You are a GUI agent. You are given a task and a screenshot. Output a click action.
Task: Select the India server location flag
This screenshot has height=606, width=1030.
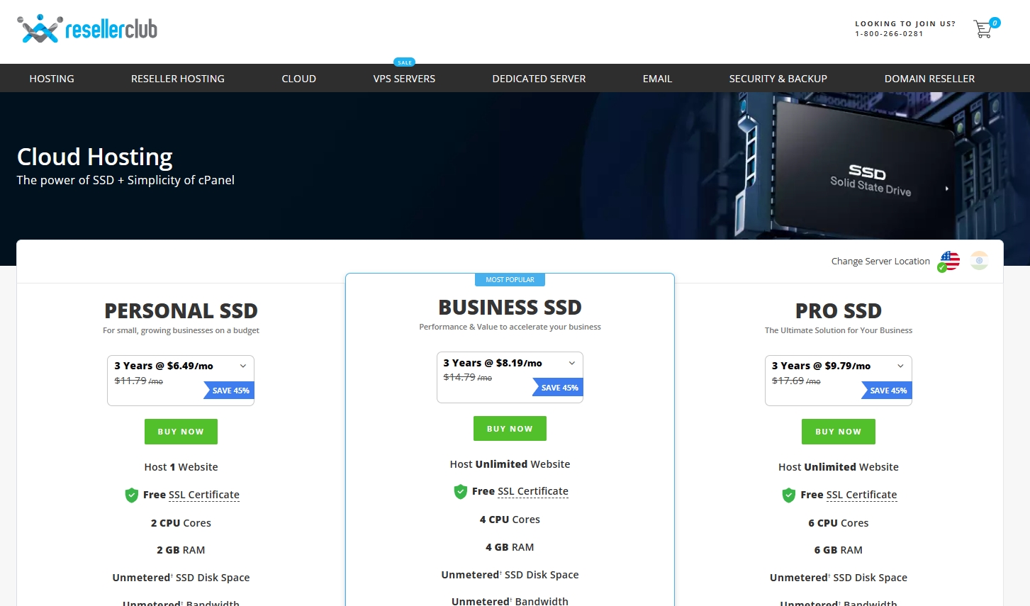coord(979,261)
